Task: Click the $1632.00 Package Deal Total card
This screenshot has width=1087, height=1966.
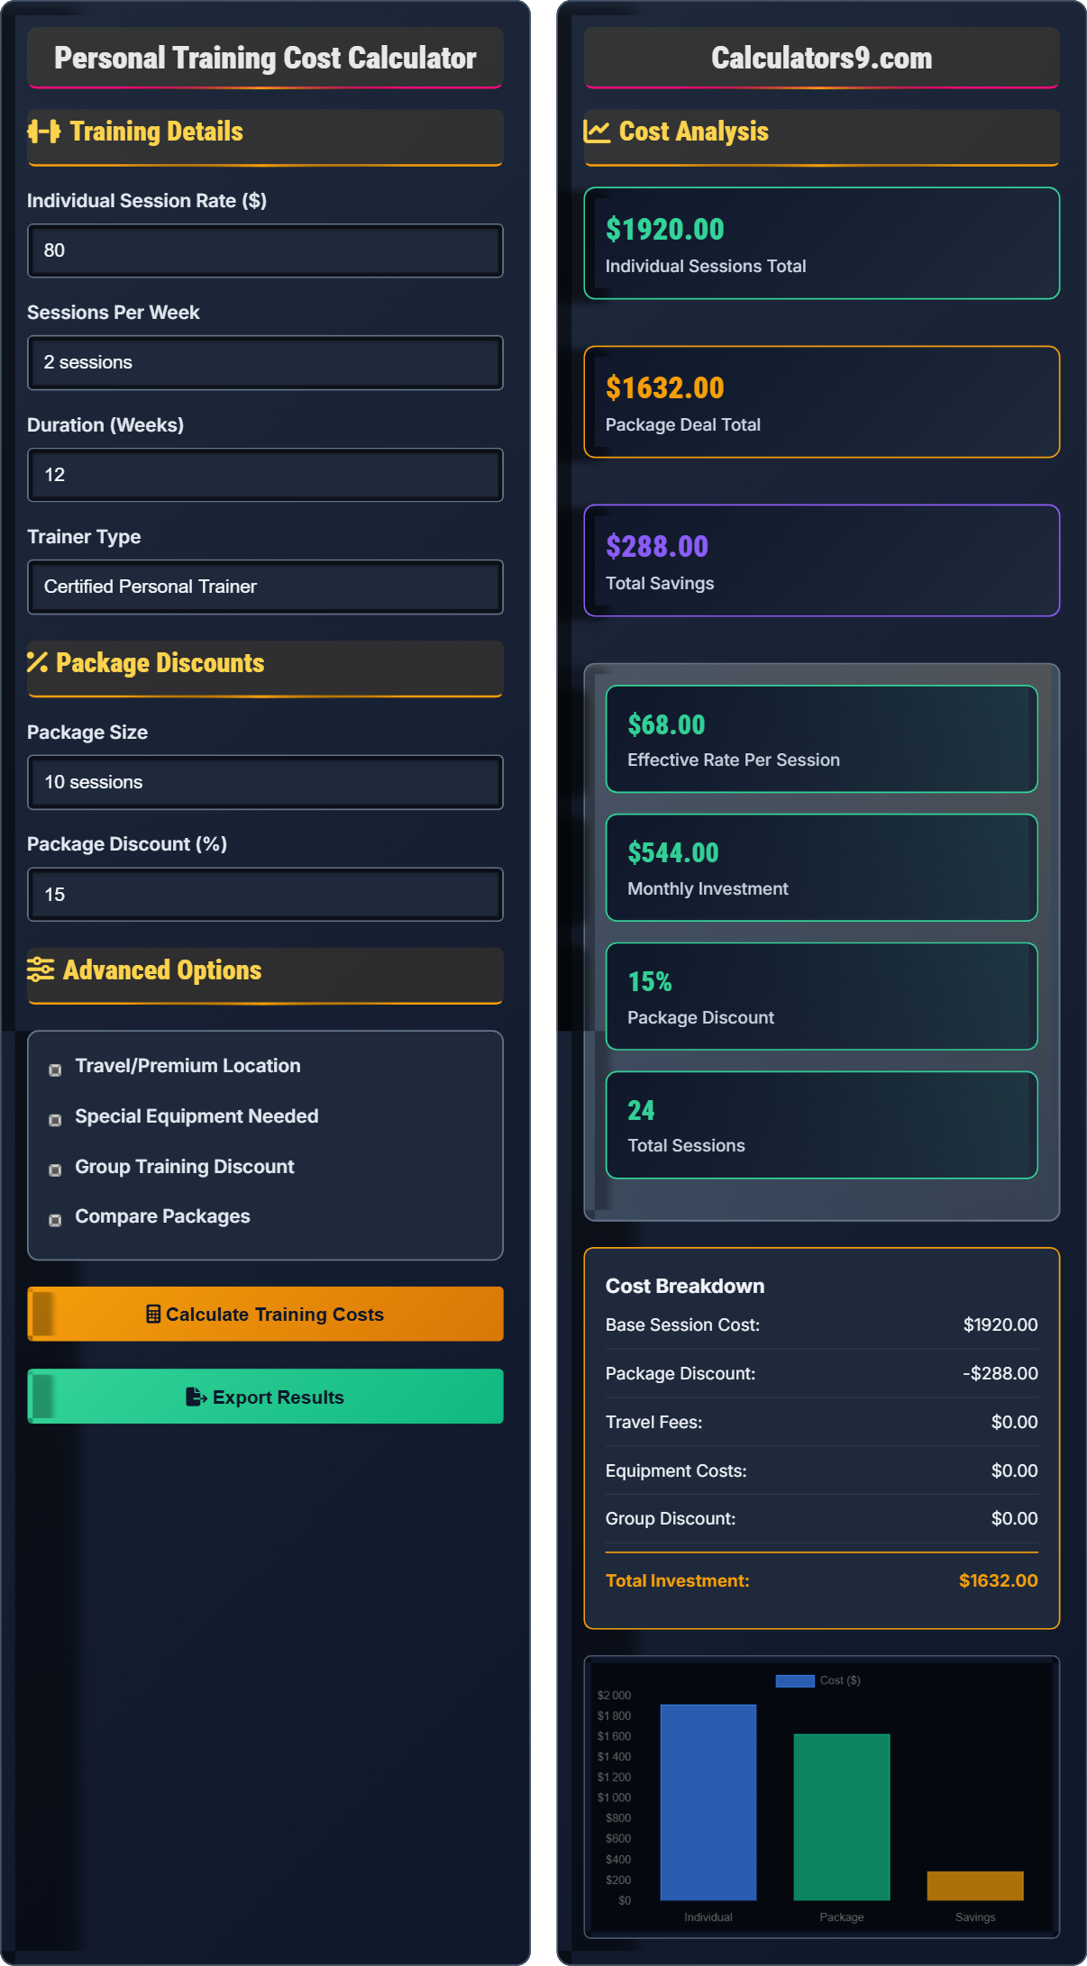Action: [822, 402]
